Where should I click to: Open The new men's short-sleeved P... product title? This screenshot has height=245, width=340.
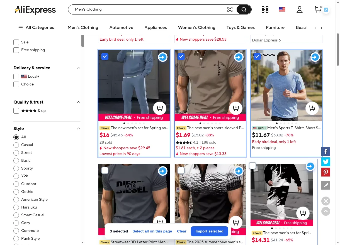pos(215,128)
